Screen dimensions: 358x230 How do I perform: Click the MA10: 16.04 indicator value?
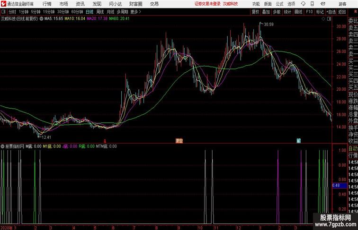[x=75, y=19]
